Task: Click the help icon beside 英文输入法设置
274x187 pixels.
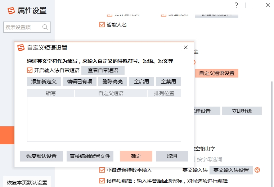Action: pos(257,170)
